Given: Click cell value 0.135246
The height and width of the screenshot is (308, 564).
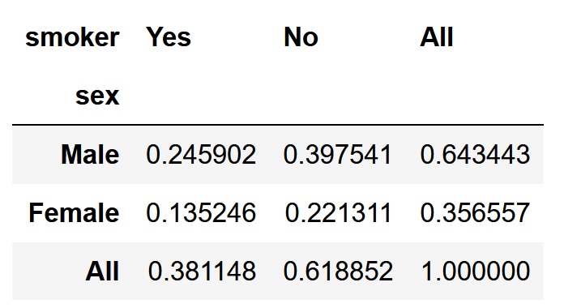Looking at the screenshot, I should (x=201, y=213).
